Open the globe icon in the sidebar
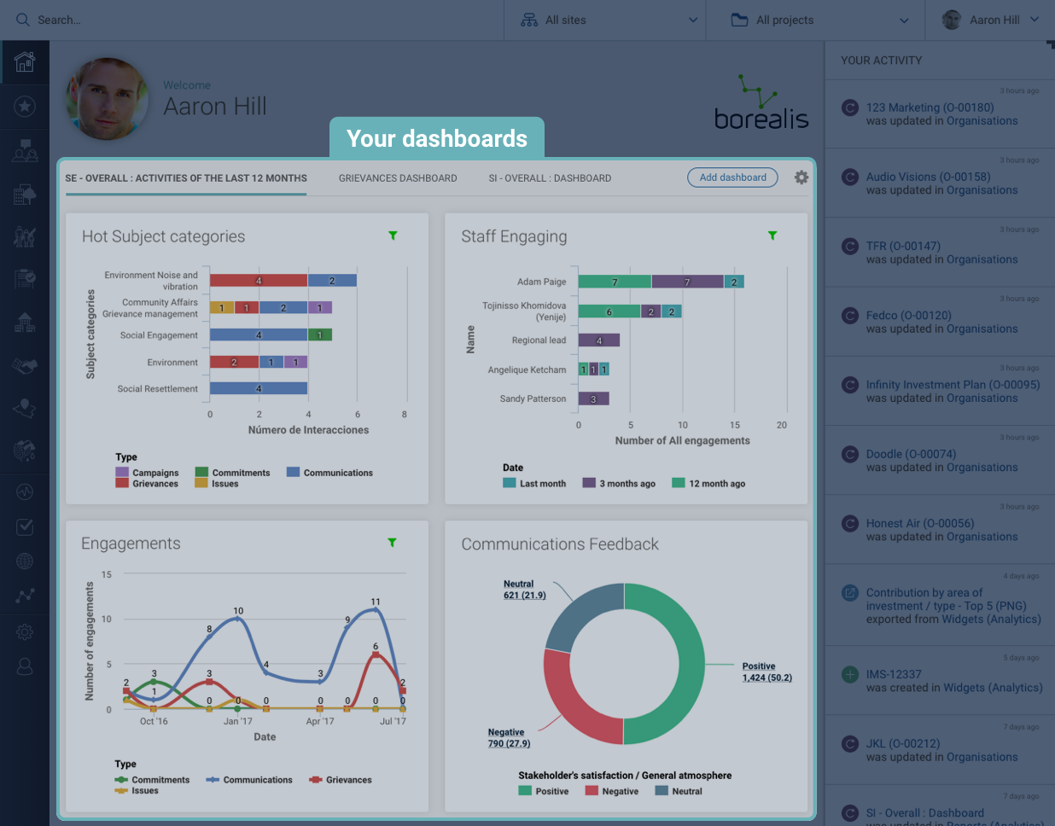The height and width of the screenshot is (826, 1055). coord(25,561)
